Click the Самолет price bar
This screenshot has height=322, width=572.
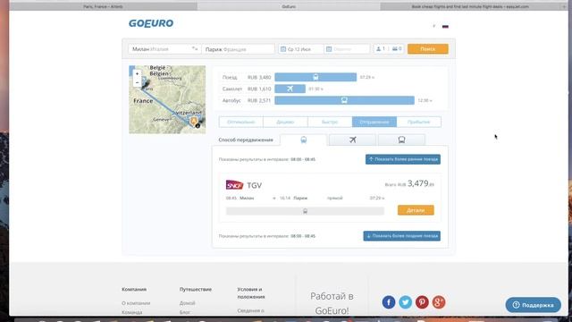pos(290,89)
